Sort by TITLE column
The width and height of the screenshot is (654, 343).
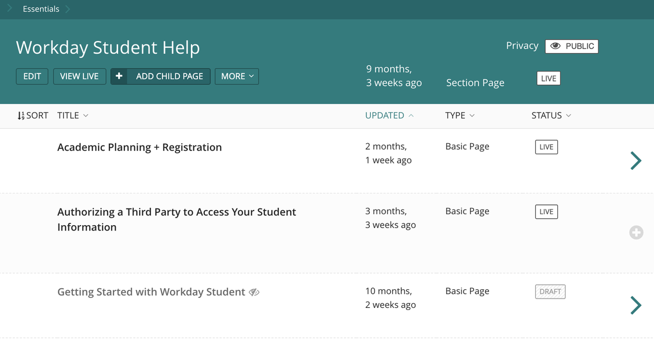click(x=72, y=115)
